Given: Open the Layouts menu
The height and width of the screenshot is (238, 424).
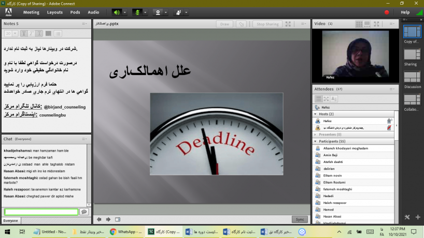Looking at the screenshot, I should tap(54, 12).
